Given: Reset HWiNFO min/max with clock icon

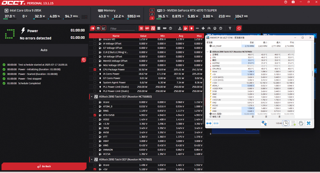Looking at the screenshot, I should tap(286, 123).
